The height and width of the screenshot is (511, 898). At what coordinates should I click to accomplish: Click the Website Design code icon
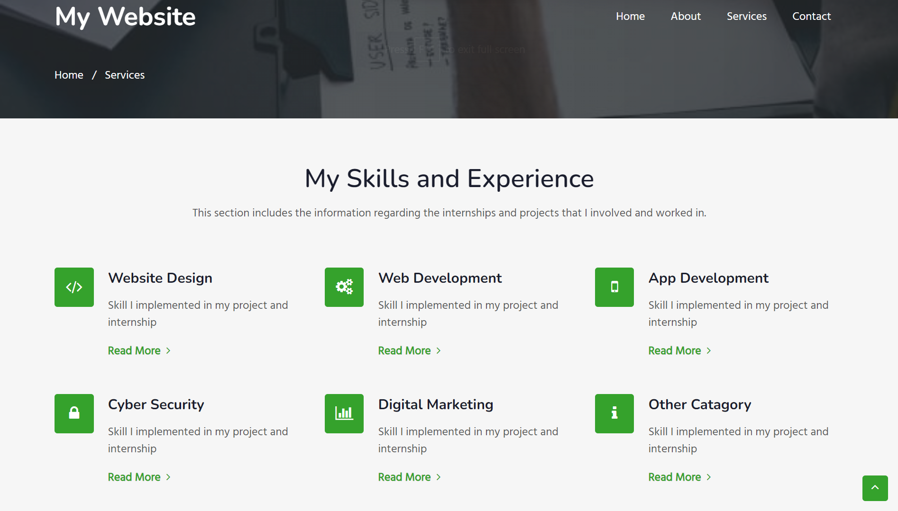click(74, 287)
